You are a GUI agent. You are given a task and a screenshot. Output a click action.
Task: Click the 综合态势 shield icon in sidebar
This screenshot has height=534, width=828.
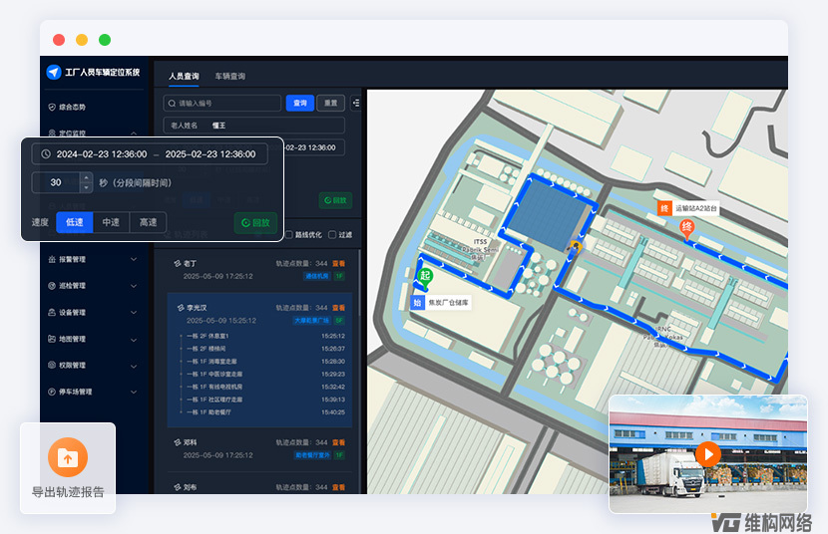click(x=51, y=107)
